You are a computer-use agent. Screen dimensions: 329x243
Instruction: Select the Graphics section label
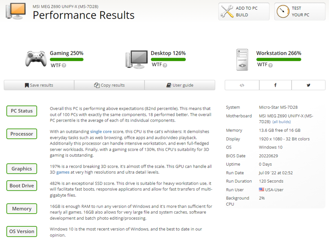pos(22,169)
